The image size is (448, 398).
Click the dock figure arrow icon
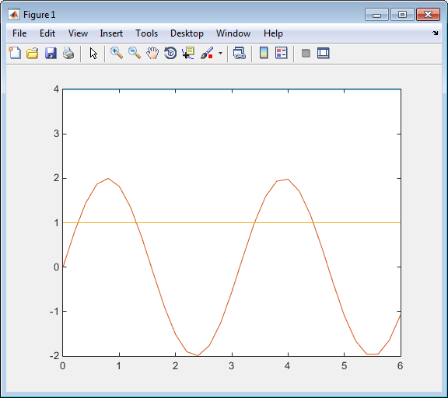pos(435,33)
